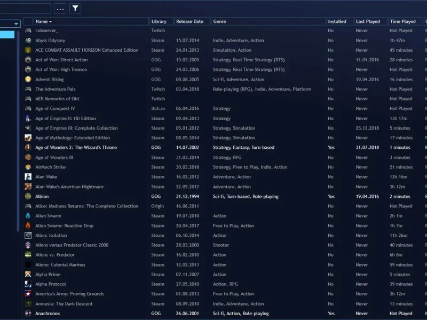Click release date 31.12.1994 for Albion

tap(187, 196)
